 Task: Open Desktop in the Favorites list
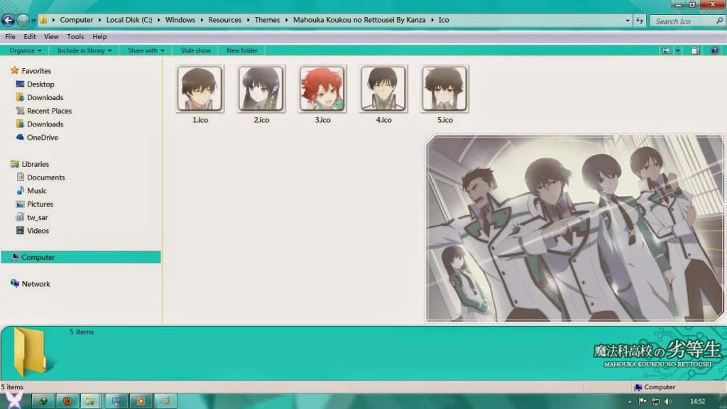(x=40, y=84)
